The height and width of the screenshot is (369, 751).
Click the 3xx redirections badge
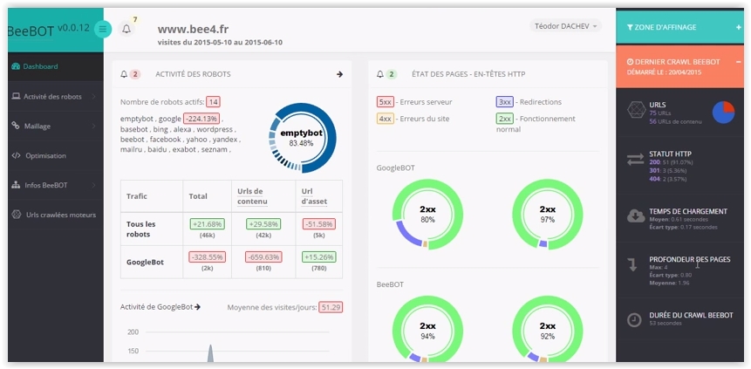[x=505, y=101]
